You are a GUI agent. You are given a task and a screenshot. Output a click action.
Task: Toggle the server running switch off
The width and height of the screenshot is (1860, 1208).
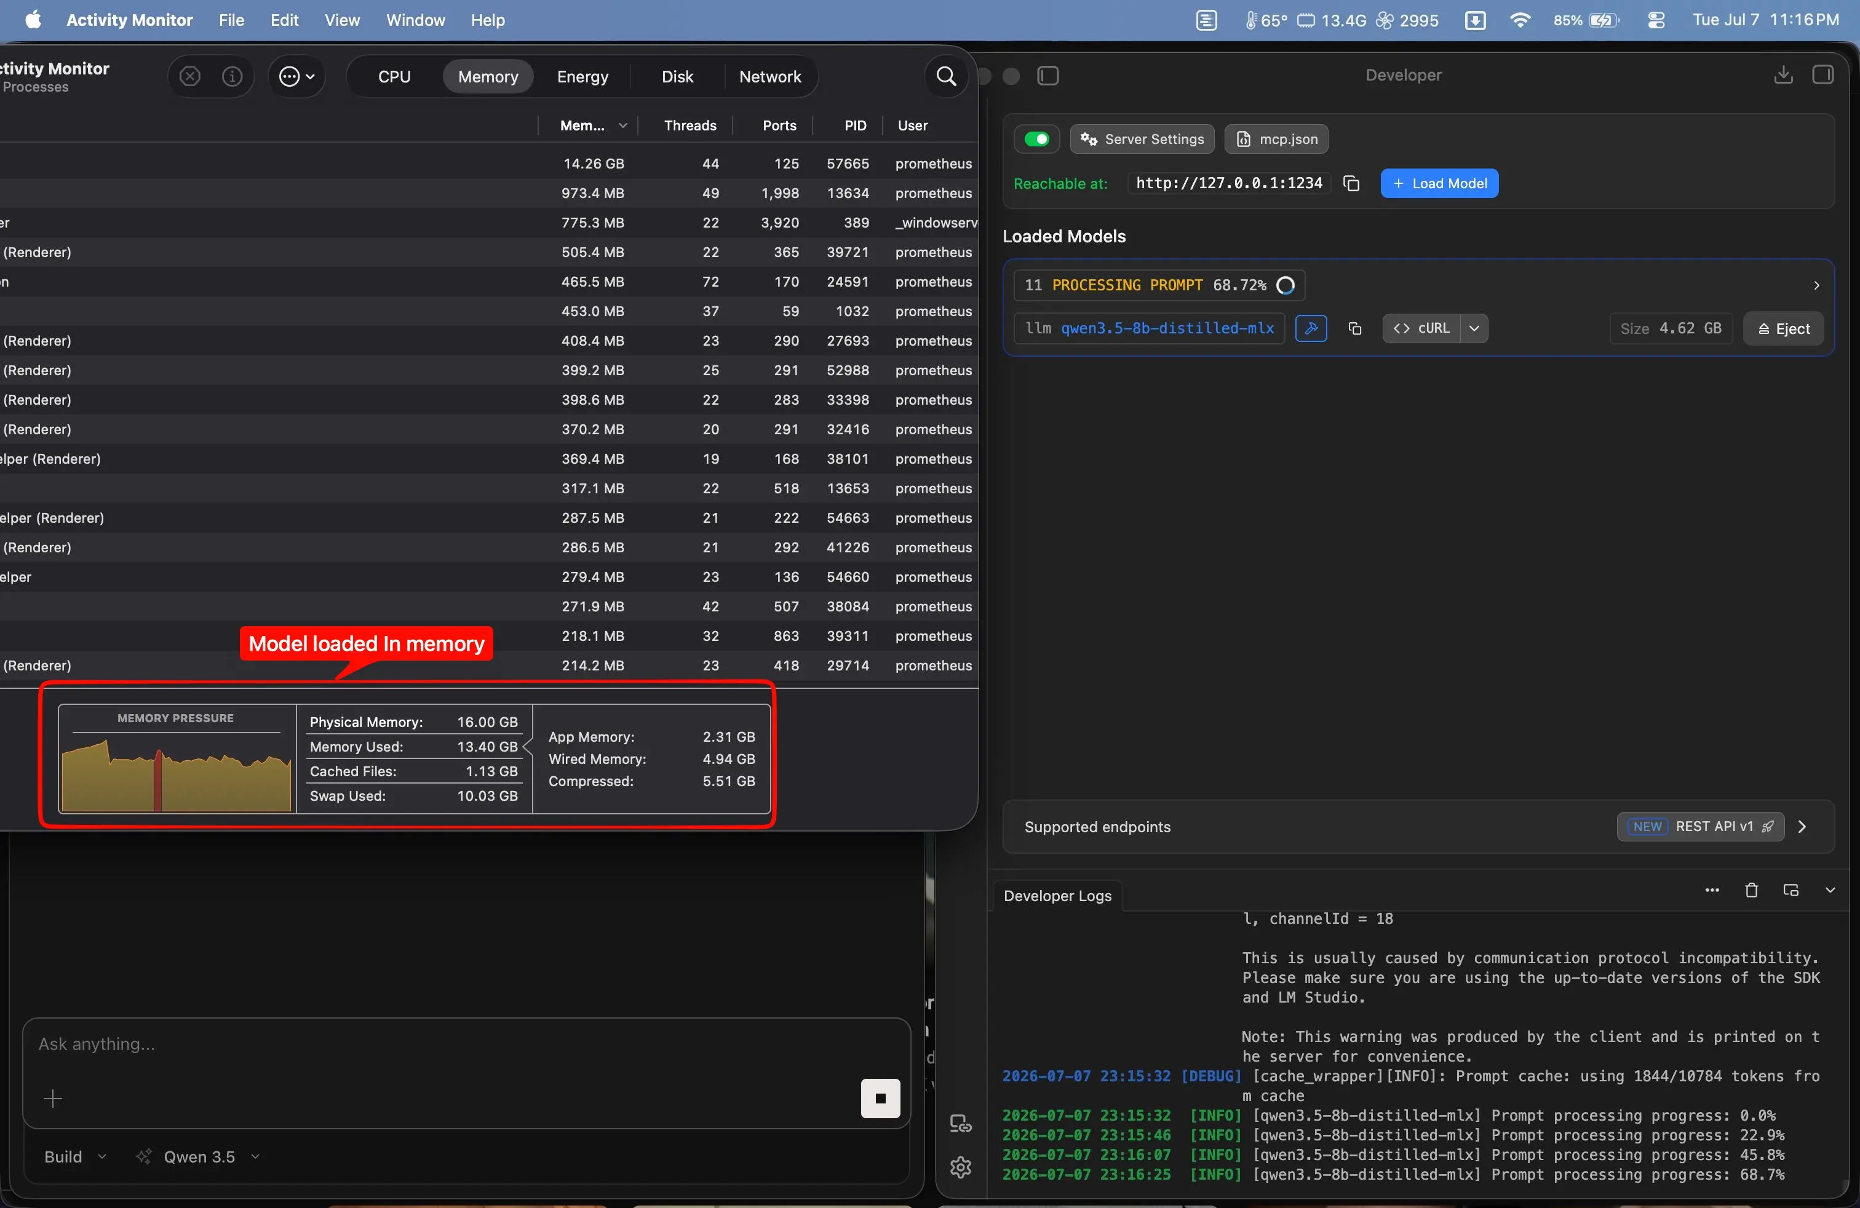click(x=1036, y=139)
